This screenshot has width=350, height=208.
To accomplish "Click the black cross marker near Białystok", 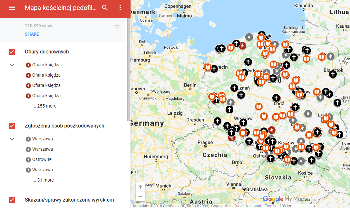I will pyautogui.click(x=333, y=74).
